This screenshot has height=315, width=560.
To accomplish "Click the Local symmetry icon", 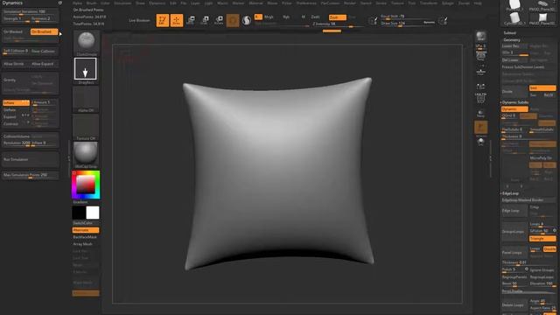I will [480, 87].
